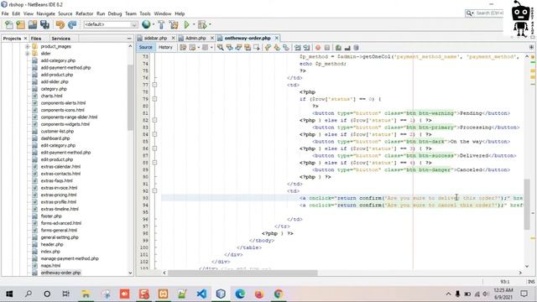Screen dimensions: 537x302
Task: Open the Windows Start menu
Action: click(x=9, y=294)
